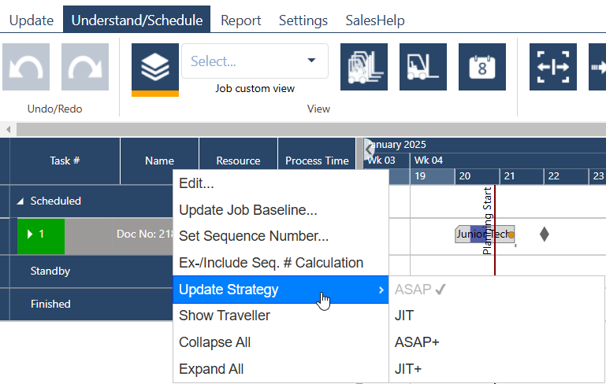
Task: Choose Expand All in the menu
Action: [x=281, y=369]
